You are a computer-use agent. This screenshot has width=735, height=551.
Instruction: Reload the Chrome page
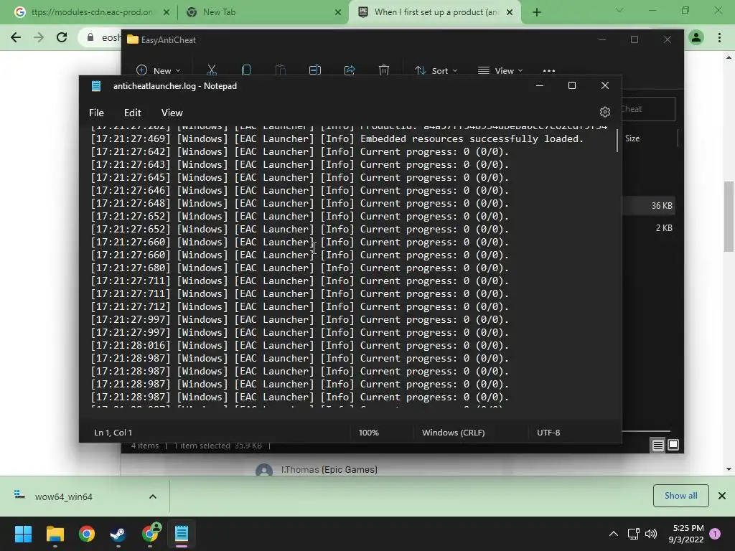click(62, 37)
